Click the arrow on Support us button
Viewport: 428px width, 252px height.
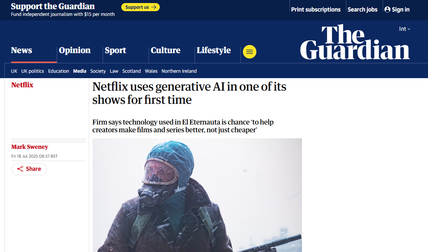point(154,7)
